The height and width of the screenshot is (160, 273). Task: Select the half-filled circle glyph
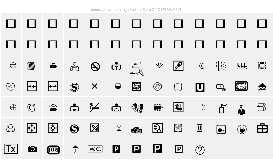pos(118,86)
